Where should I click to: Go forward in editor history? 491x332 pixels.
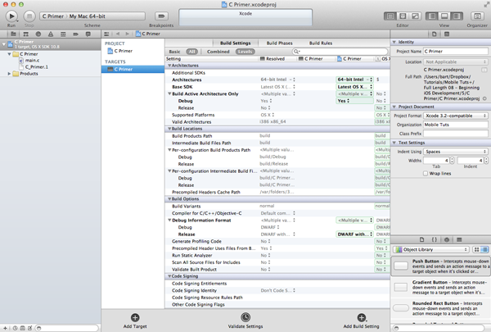[x=127, y=34]
